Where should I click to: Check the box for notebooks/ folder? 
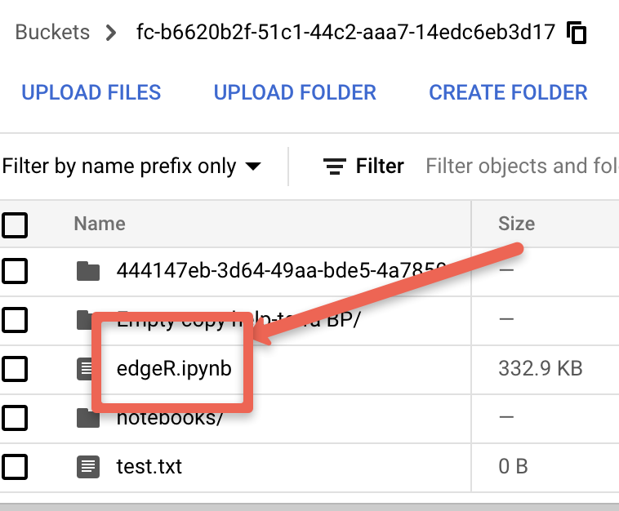coord(15,418)
